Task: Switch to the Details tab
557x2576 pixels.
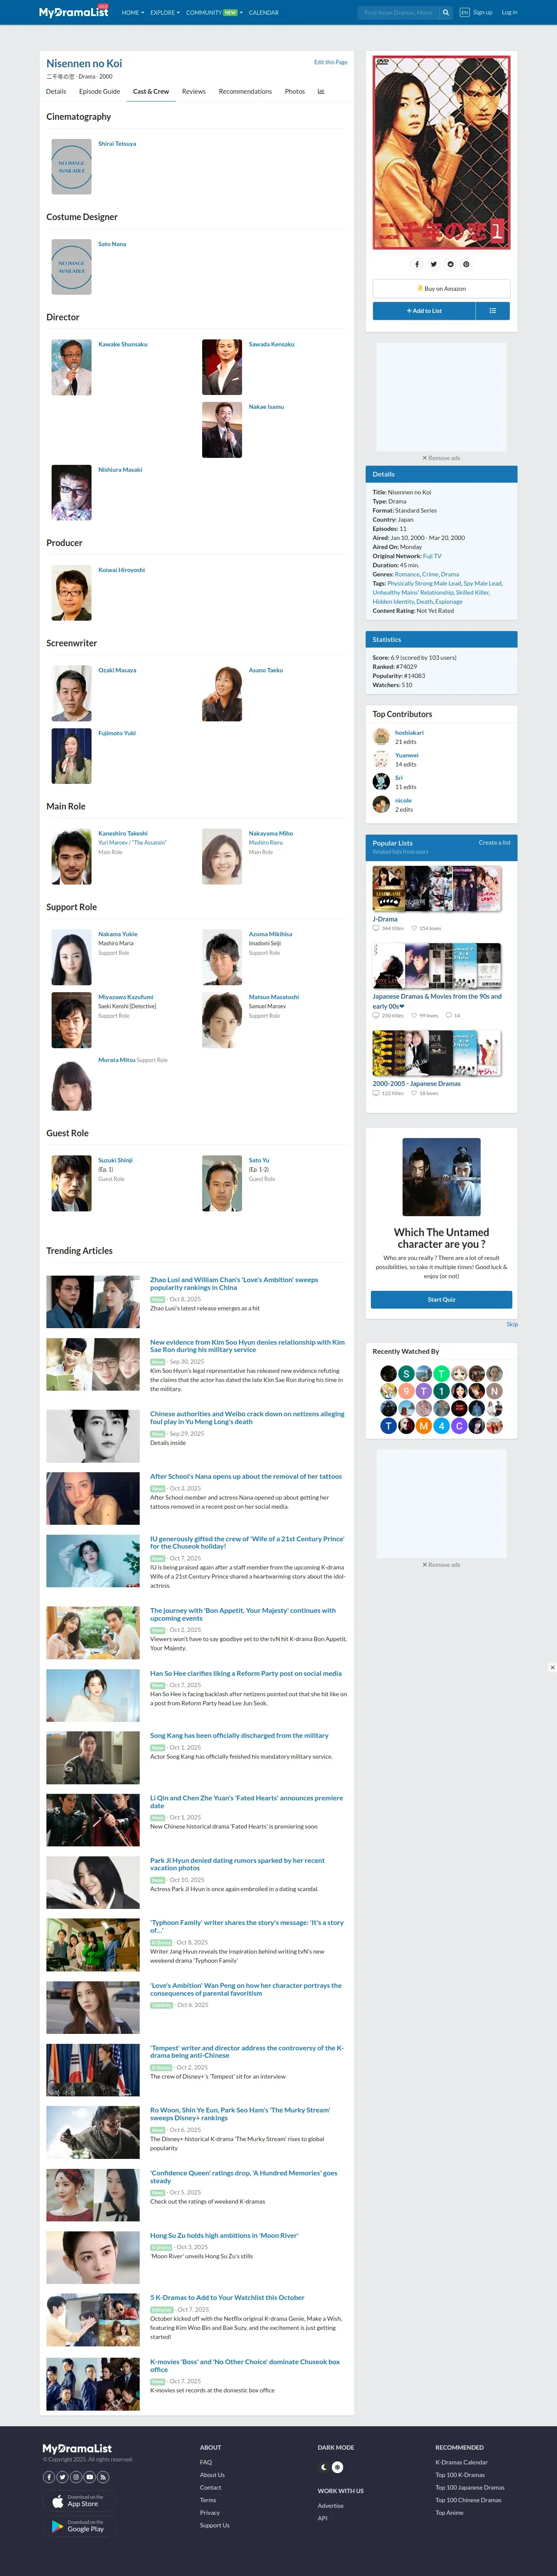Action: click(x=56, y=91)
